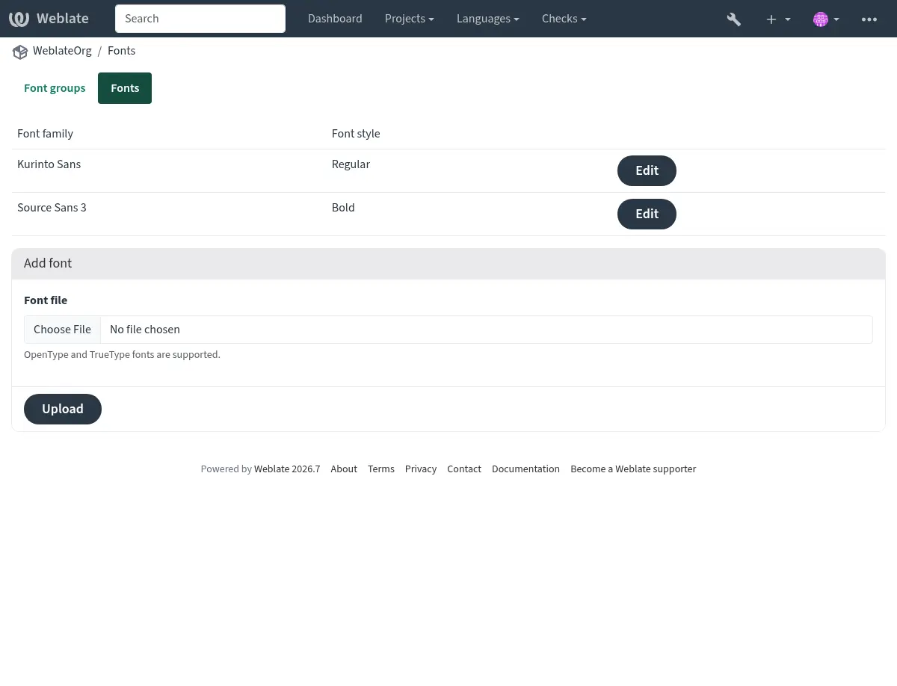Viewport: 897px width, 686px height.
Task: Open the user avatar menu
Action: pos(826,19)
